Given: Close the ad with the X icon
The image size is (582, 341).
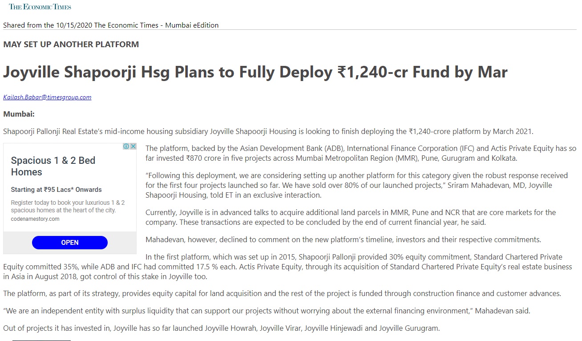Looking at the screenshot, I should pyautogui.click(x=133, y=146).
